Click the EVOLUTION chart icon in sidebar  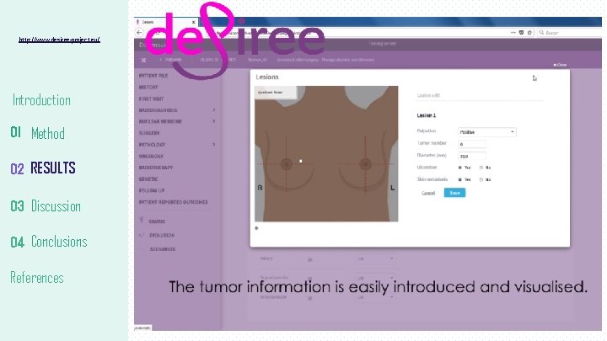tap(142, 235)
